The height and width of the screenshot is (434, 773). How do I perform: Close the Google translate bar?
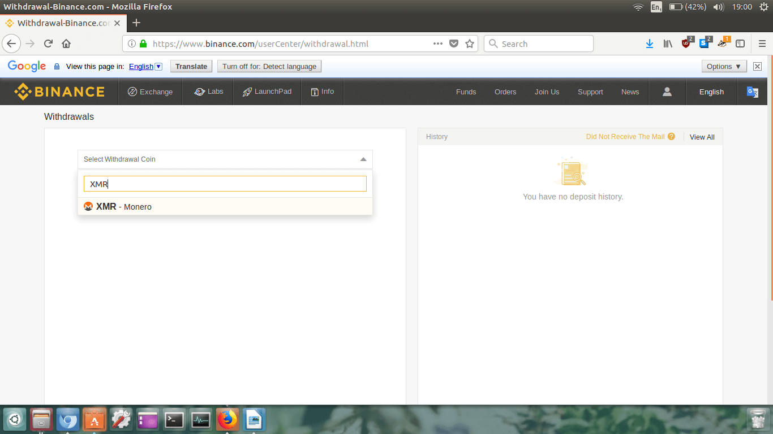[x=757, y=66]
